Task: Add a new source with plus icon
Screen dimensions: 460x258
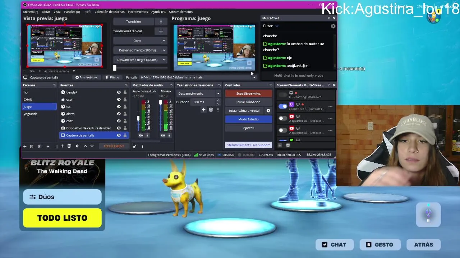Action: pyautogui.click(x=62, y=146)
